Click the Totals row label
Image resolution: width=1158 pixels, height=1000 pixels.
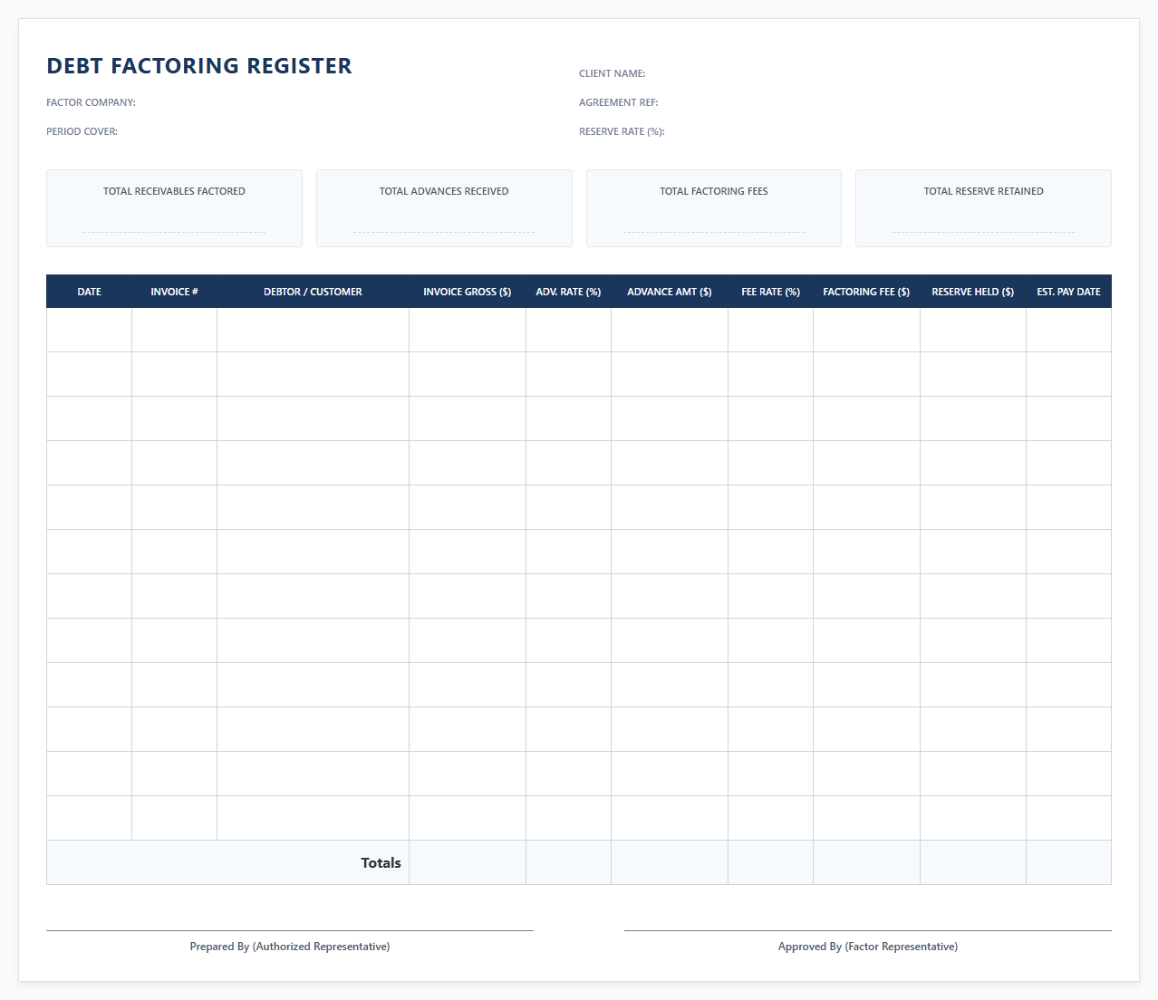(x=381, y=863)
